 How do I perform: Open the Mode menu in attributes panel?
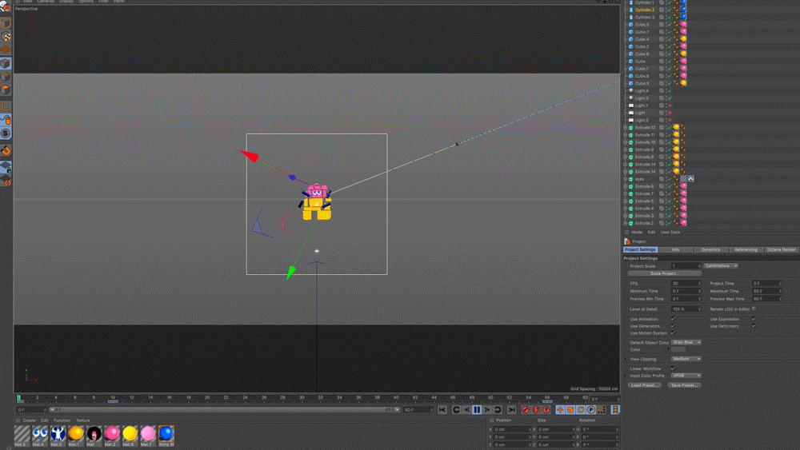coord(637,233)
